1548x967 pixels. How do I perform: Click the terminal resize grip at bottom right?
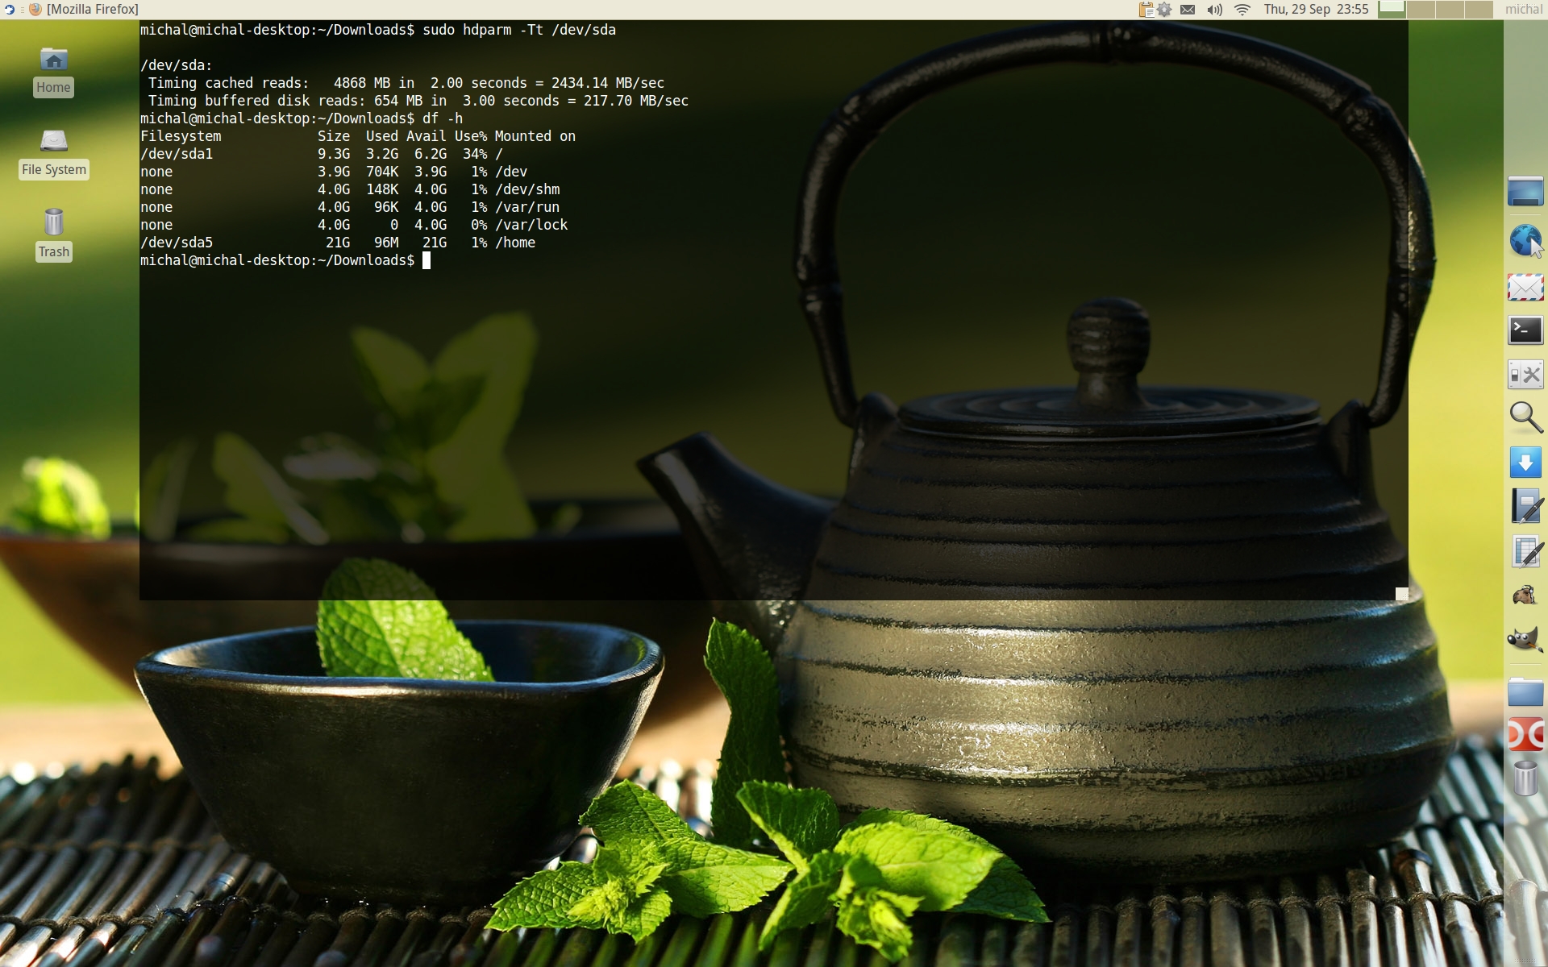[x=1401, y=594]
